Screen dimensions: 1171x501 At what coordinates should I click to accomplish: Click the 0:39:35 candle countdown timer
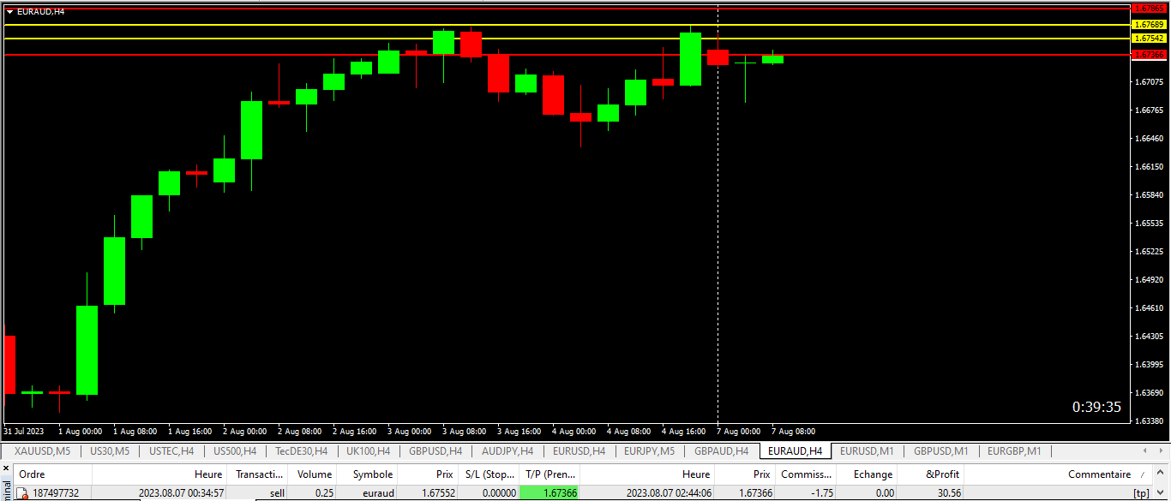tap(1096, 407)
